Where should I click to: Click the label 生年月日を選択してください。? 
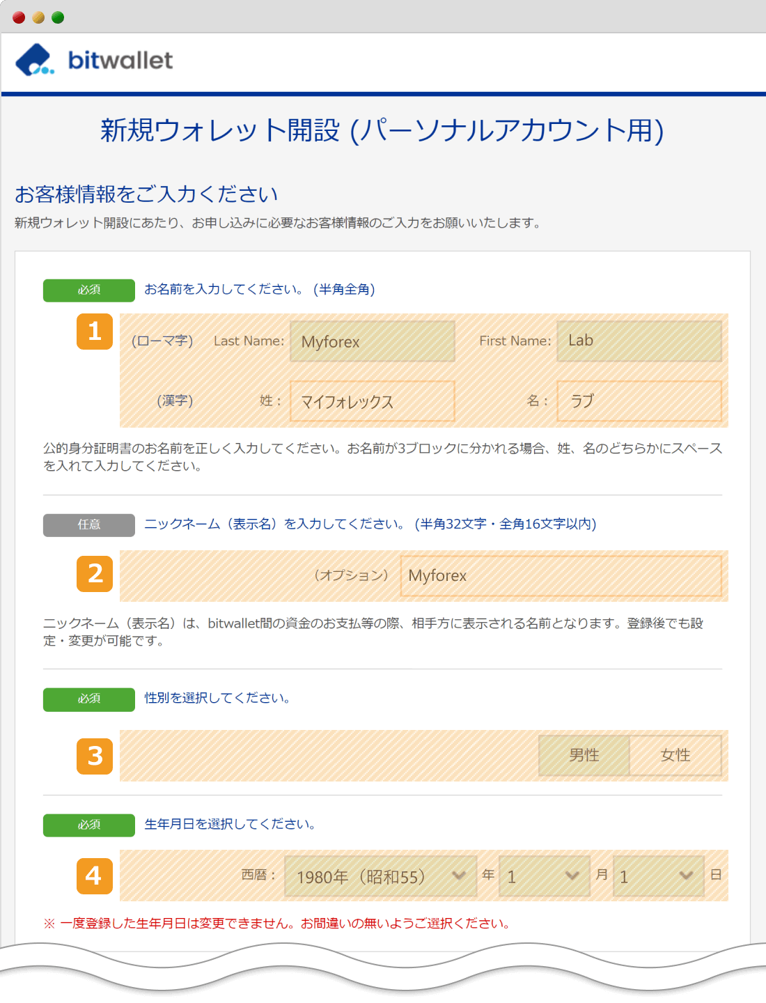(x=230, y=825)
